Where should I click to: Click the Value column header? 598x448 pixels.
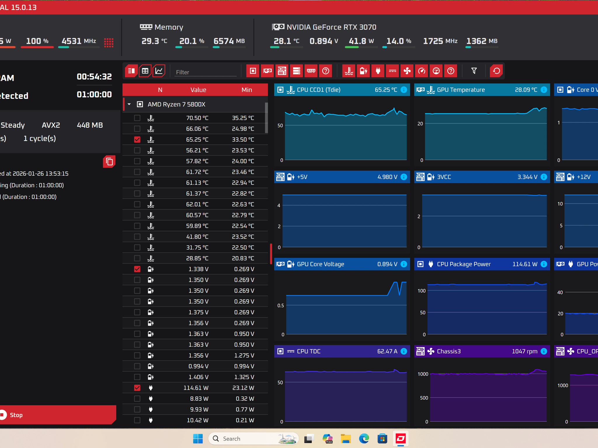pos(198,90)
